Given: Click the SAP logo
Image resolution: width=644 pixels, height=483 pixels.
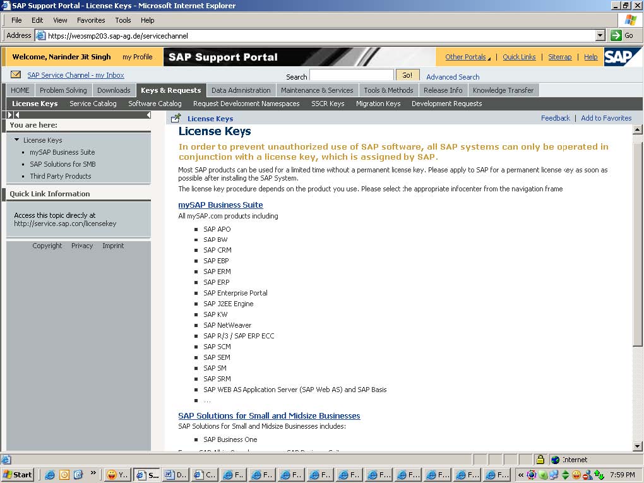Looking at the screenshot, I should 622,57.
